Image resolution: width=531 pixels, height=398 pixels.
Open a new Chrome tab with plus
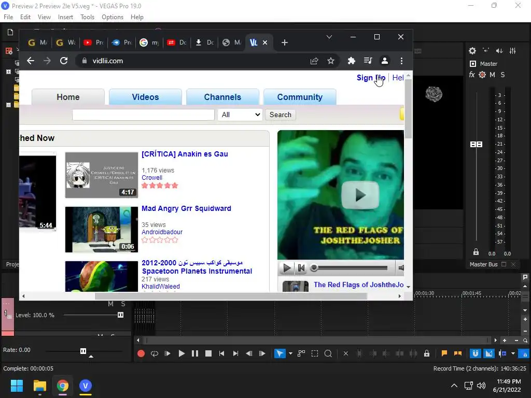pyautogui.click(x=285, y=42)
